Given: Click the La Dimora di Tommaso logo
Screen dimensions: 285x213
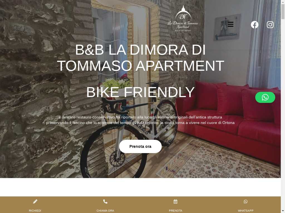Looking at the screenshot, I should 183,18.
